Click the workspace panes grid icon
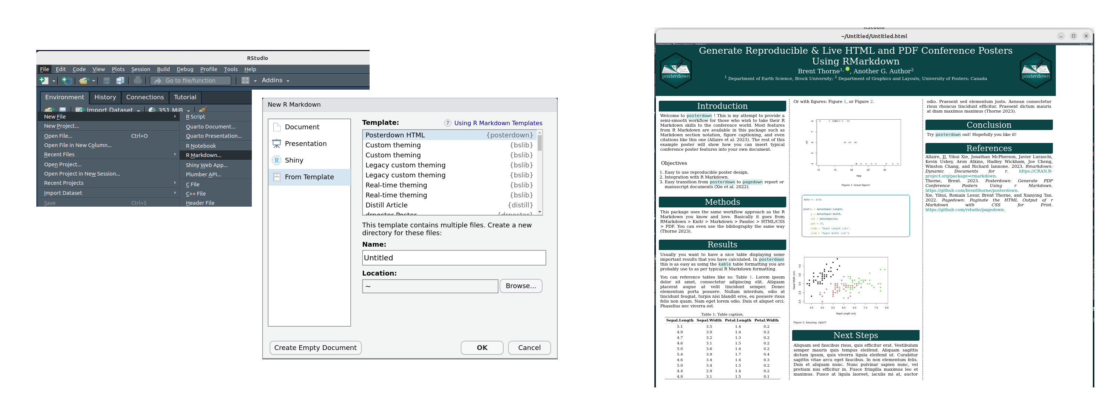The height and width of the screenshot is (400, 1111). [246, 81]
